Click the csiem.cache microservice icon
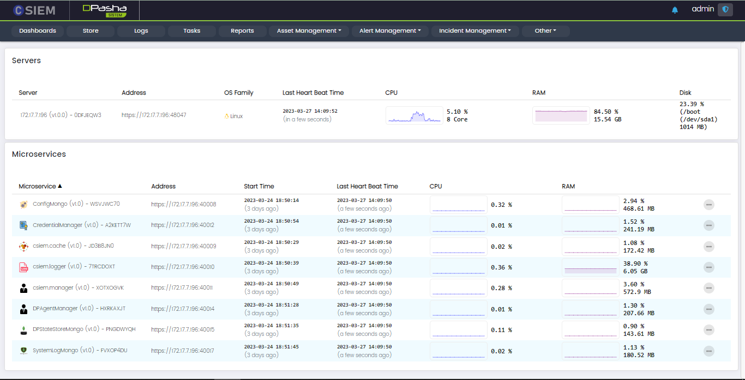The image size is (745, 380). pos(23,246)
